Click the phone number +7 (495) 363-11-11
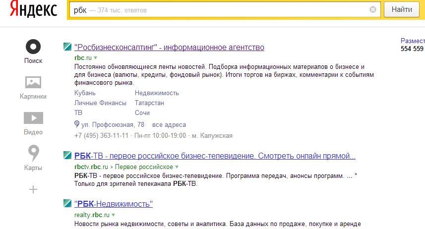The width and height of the screenshot is (425, 229). point(101,135)
